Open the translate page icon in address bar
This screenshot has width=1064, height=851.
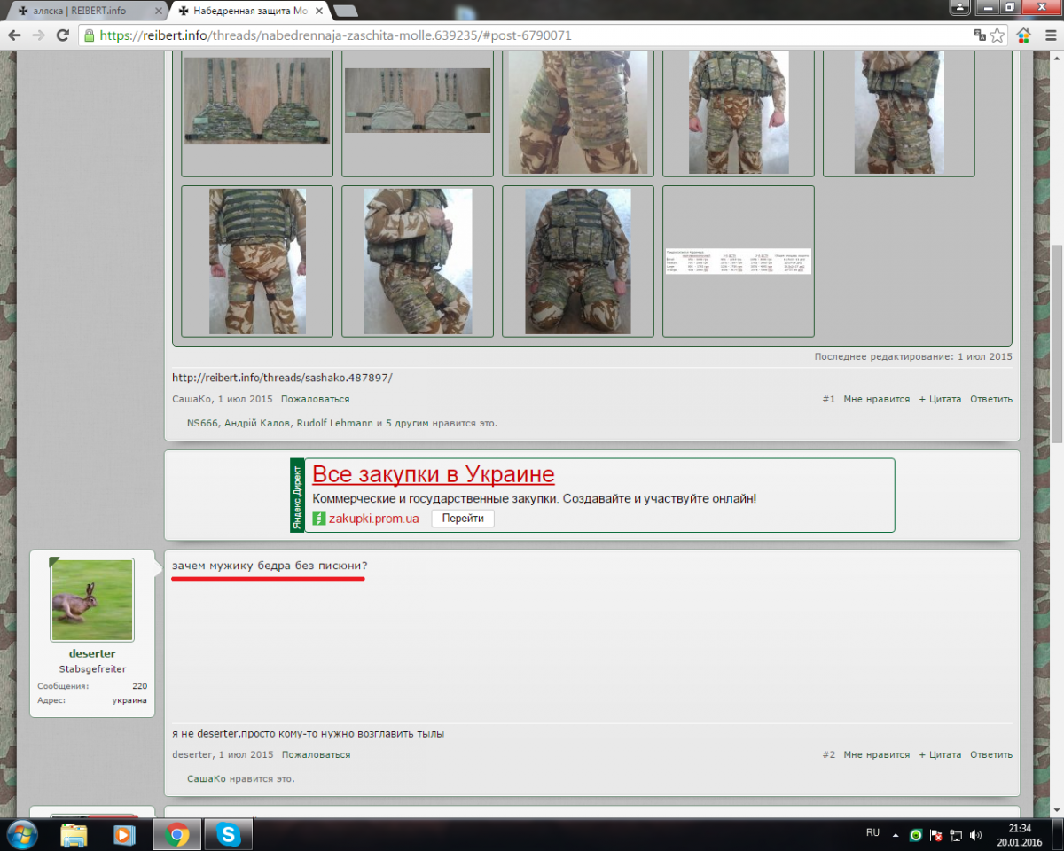980,35
